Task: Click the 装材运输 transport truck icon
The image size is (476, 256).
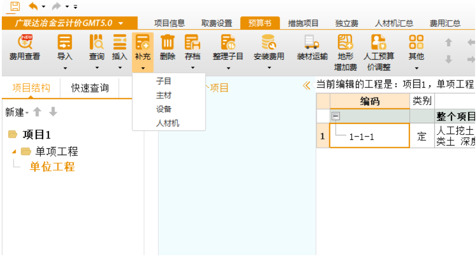Action: click(312, 42)
